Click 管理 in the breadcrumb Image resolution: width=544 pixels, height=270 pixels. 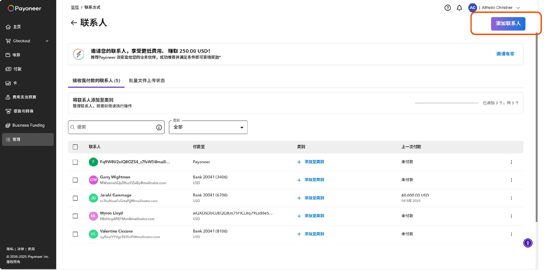pyautogui.click(x=75, y=7)
